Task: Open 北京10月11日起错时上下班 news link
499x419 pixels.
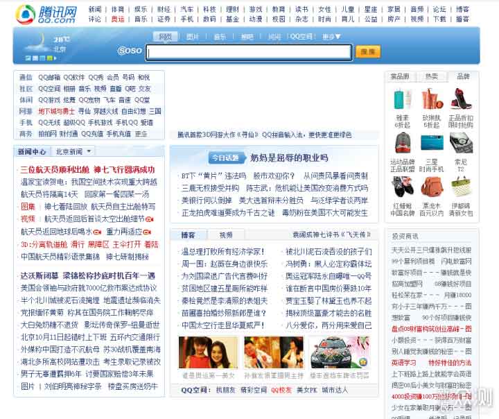Action: click(63, 337)
